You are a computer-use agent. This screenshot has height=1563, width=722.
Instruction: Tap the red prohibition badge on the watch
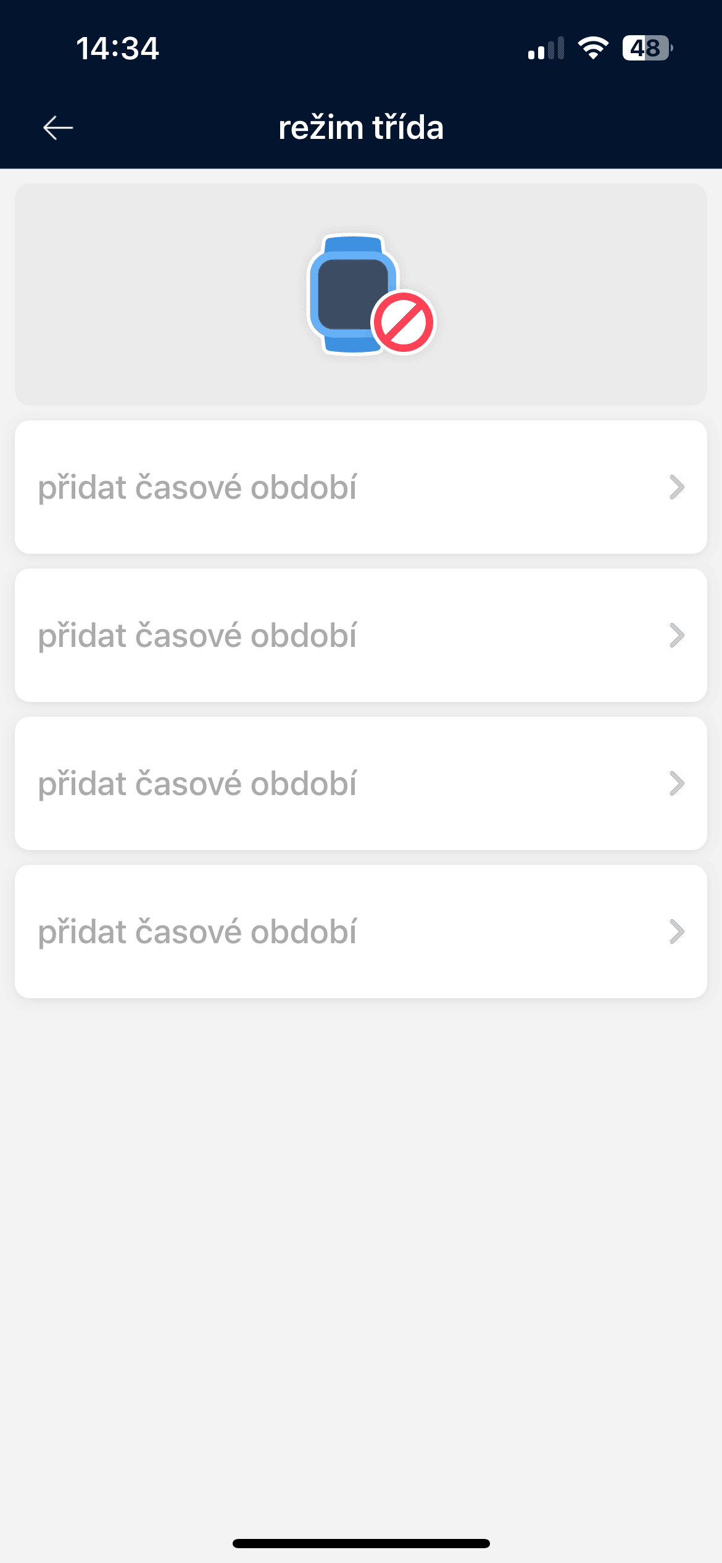(x=404, y=322)
